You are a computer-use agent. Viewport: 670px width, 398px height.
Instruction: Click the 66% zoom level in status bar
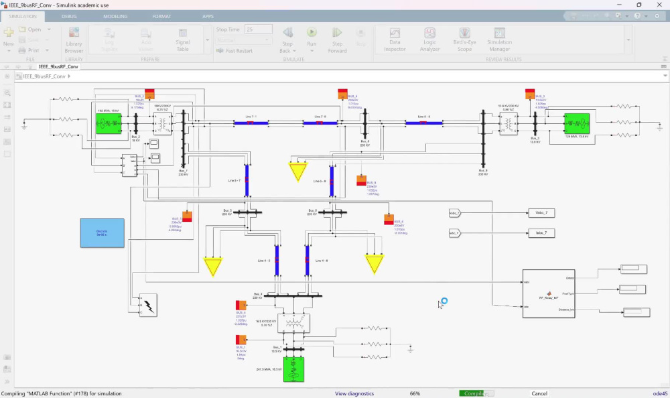coord(415,394)
